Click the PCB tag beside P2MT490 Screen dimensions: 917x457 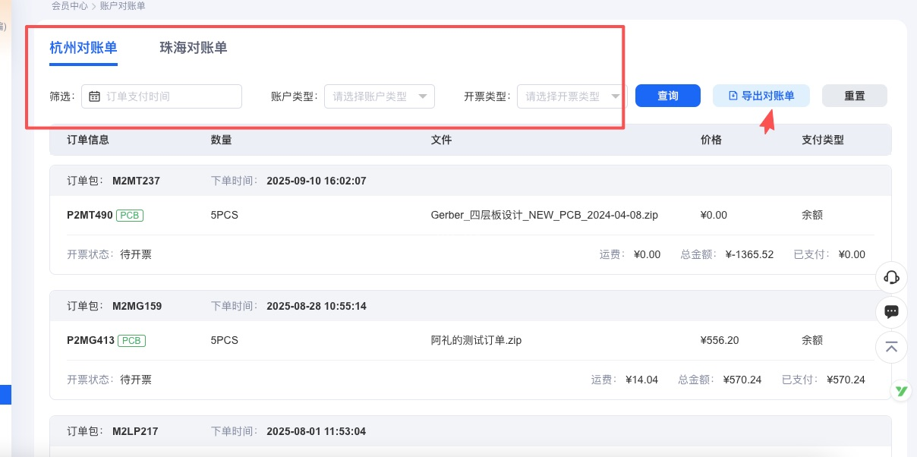(x=130, y=216)
